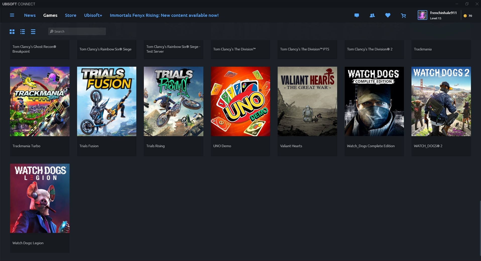Click the UNO Demo label
481x261 pixels.
[x=222, y=146]
